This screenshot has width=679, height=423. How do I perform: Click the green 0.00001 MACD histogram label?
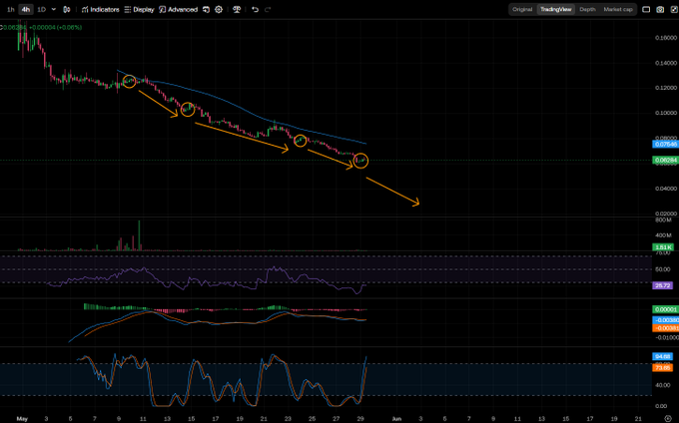tap(666, 309)
